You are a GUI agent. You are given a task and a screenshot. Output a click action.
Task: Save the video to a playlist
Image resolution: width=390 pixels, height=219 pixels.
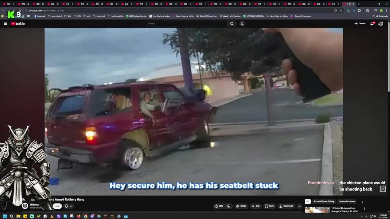pyautogui.click(x=269, y=206)
